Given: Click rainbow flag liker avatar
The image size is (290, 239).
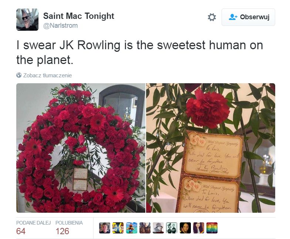Looking at the screenshot, I should 212,228.
